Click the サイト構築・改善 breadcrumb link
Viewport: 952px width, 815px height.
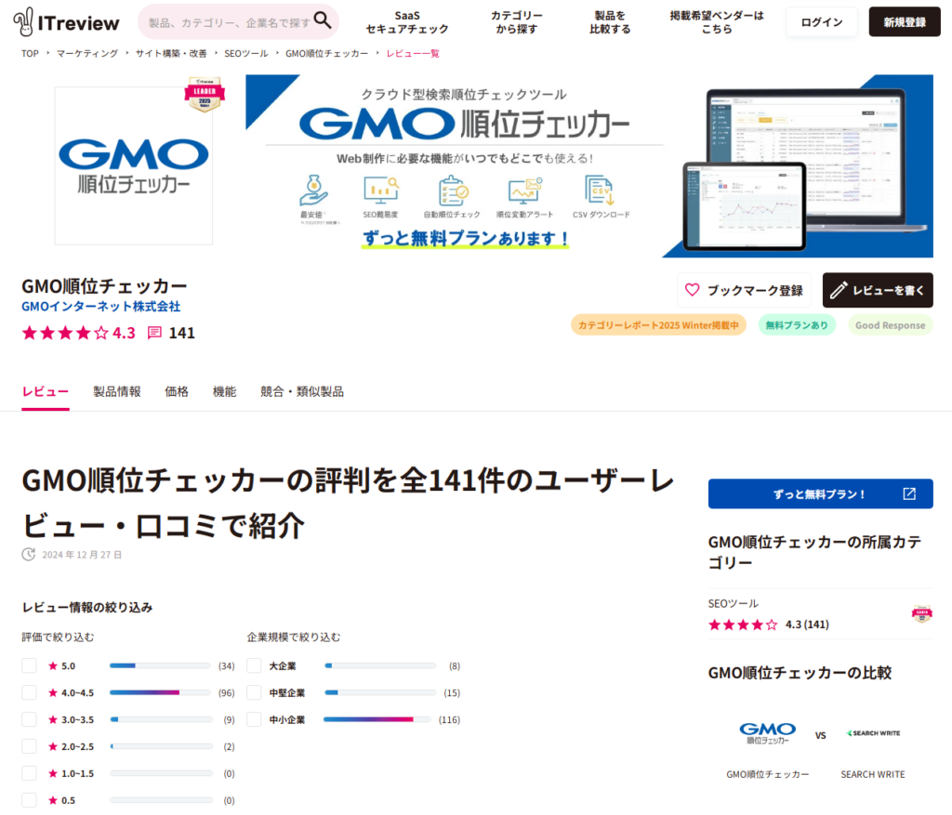[x=171, y=53]
